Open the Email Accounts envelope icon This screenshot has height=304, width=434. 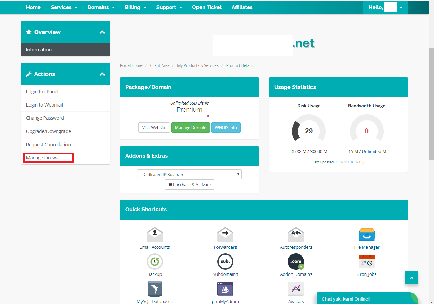pos(155,234)
